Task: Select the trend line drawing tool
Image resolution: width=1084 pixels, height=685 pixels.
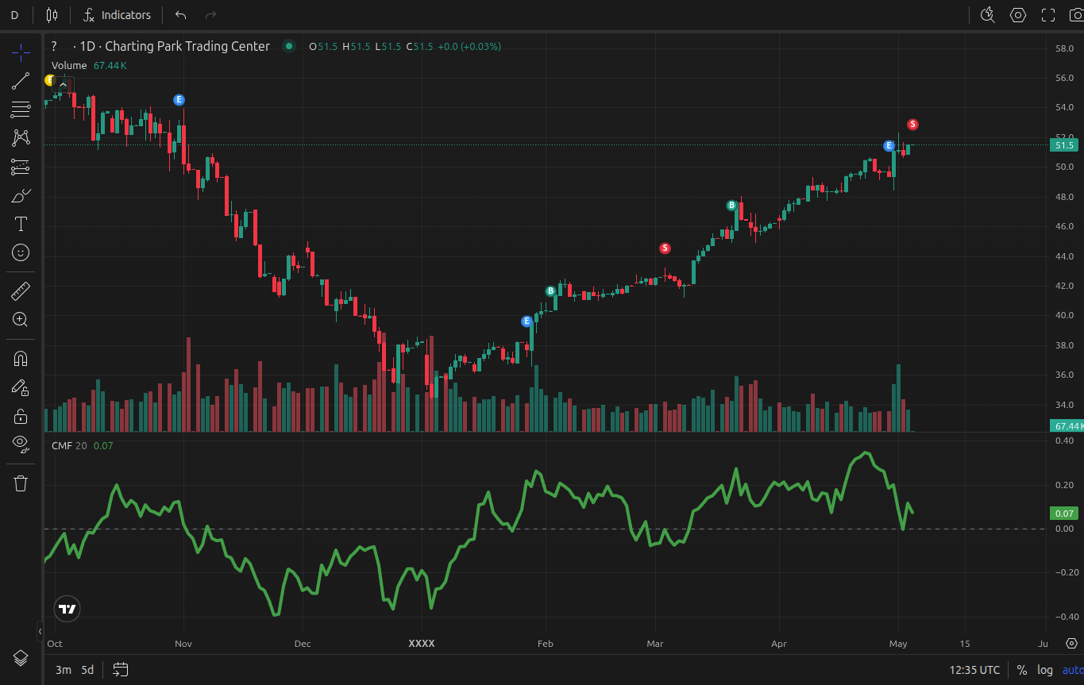Action: 21,80
